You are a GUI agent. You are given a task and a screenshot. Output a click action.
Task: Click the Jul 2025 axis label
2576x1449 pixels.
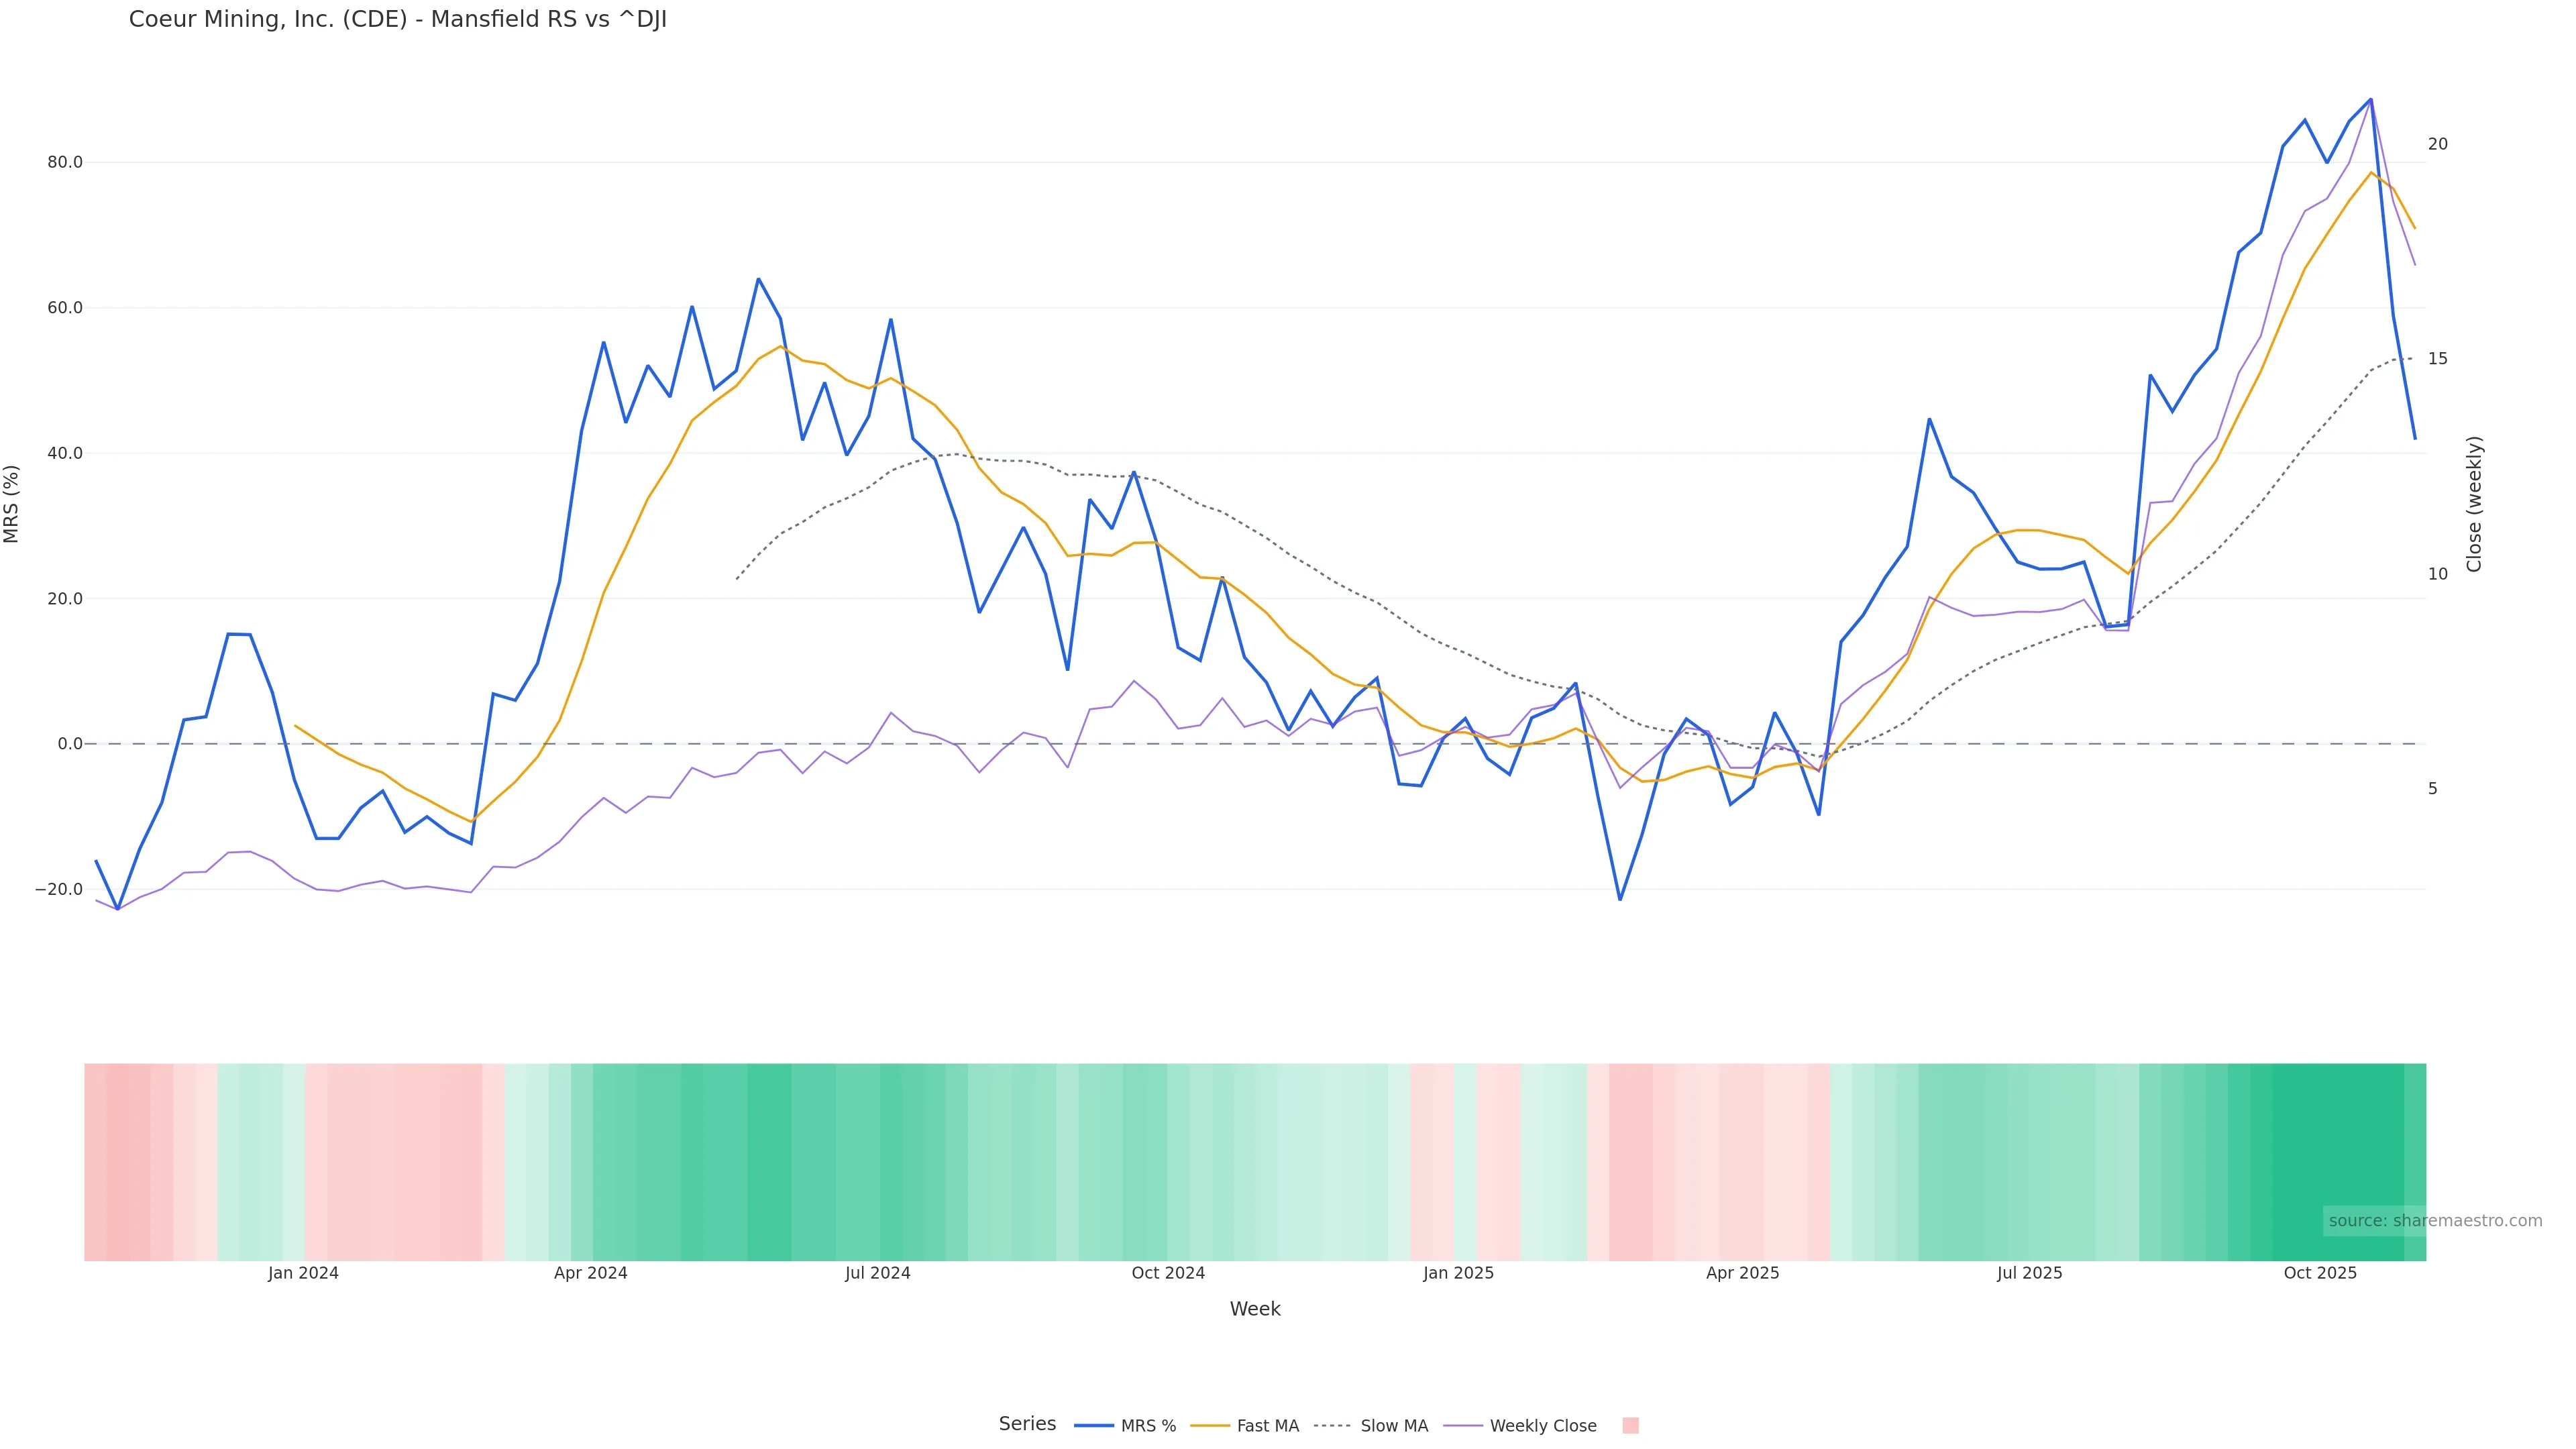point(2029,1274)
